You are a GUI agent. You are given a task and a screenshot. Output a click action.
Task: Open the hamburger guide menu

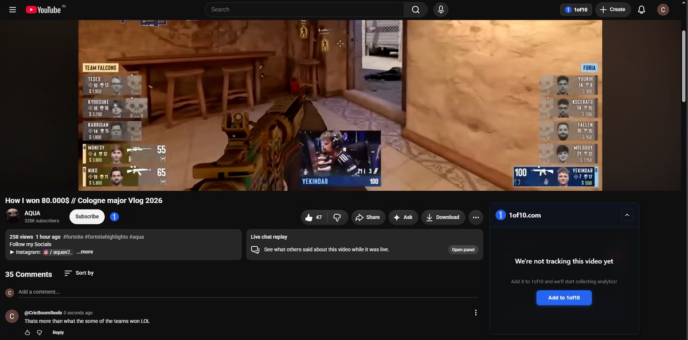[13, 10]
